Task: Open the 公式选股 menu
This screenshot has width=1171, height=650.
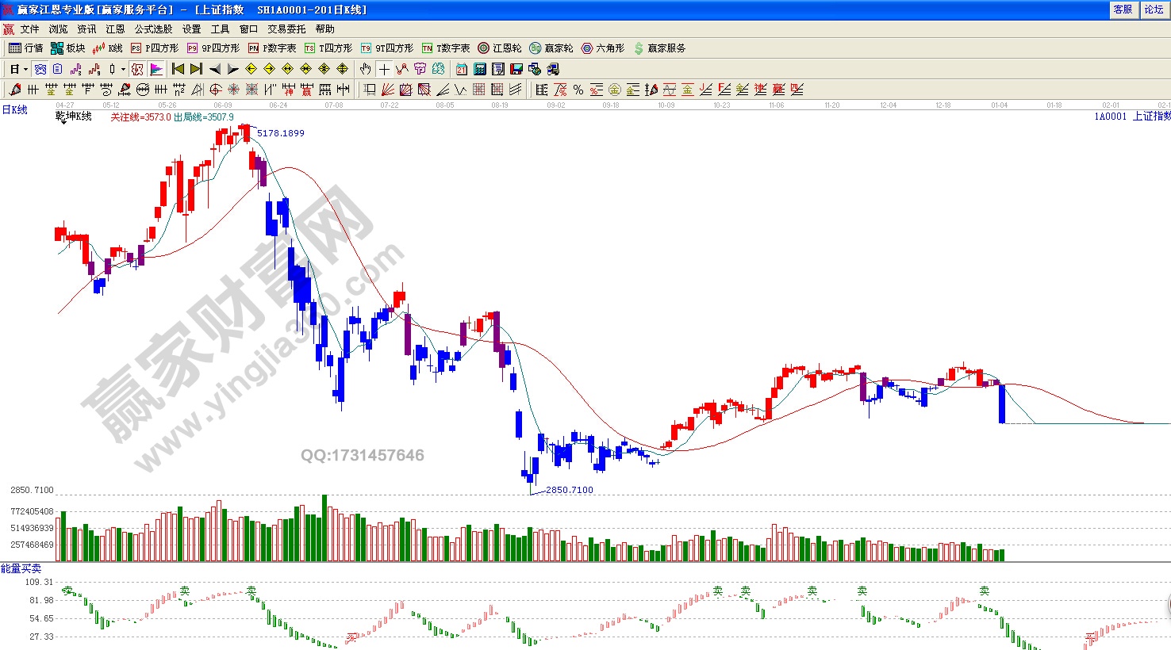Action: point(153,29)
